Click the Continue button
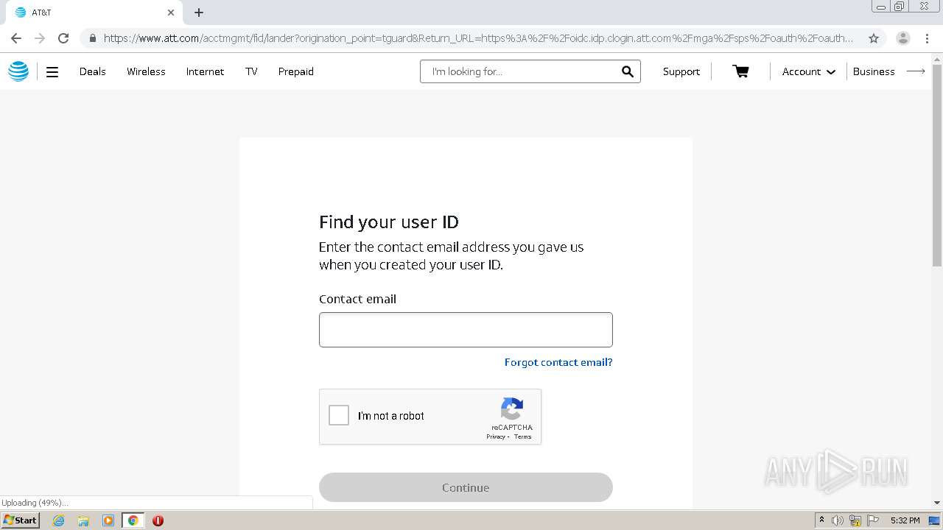 click(466, 487)
